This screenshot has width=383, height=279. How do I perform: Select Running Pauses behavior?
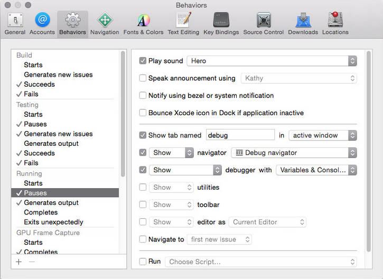[x=65, y=193]
